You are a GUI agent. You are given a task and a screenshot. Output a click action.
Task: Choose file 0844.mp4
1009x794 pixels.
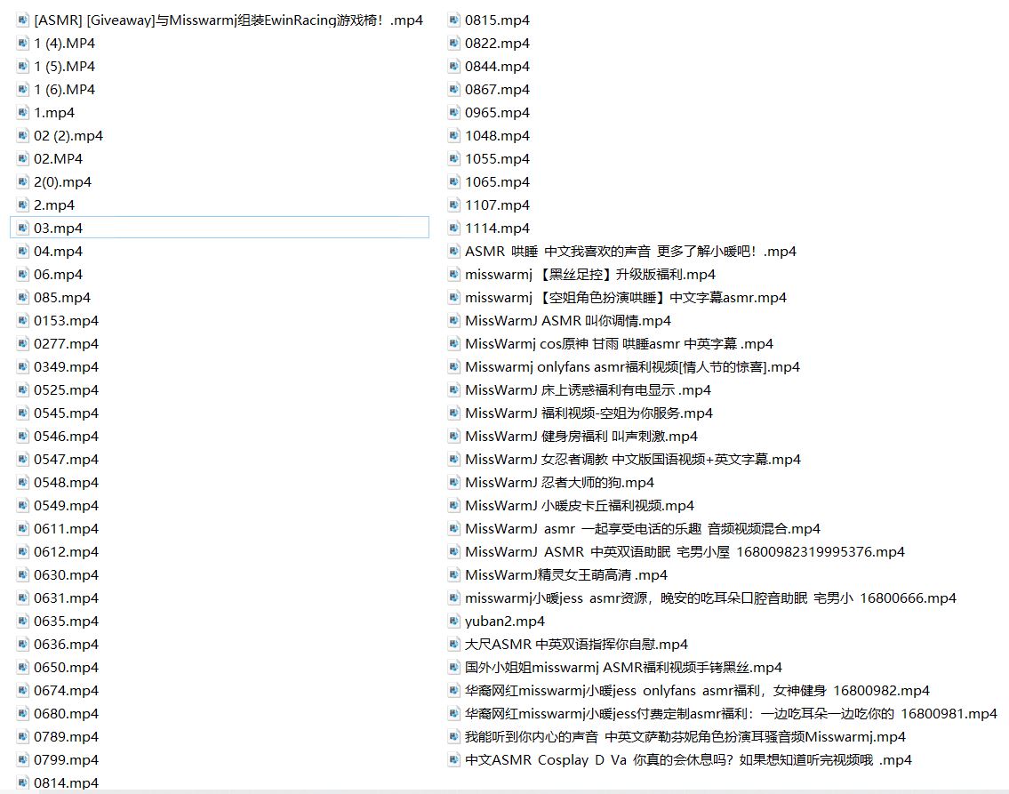[x=498, y=67]
